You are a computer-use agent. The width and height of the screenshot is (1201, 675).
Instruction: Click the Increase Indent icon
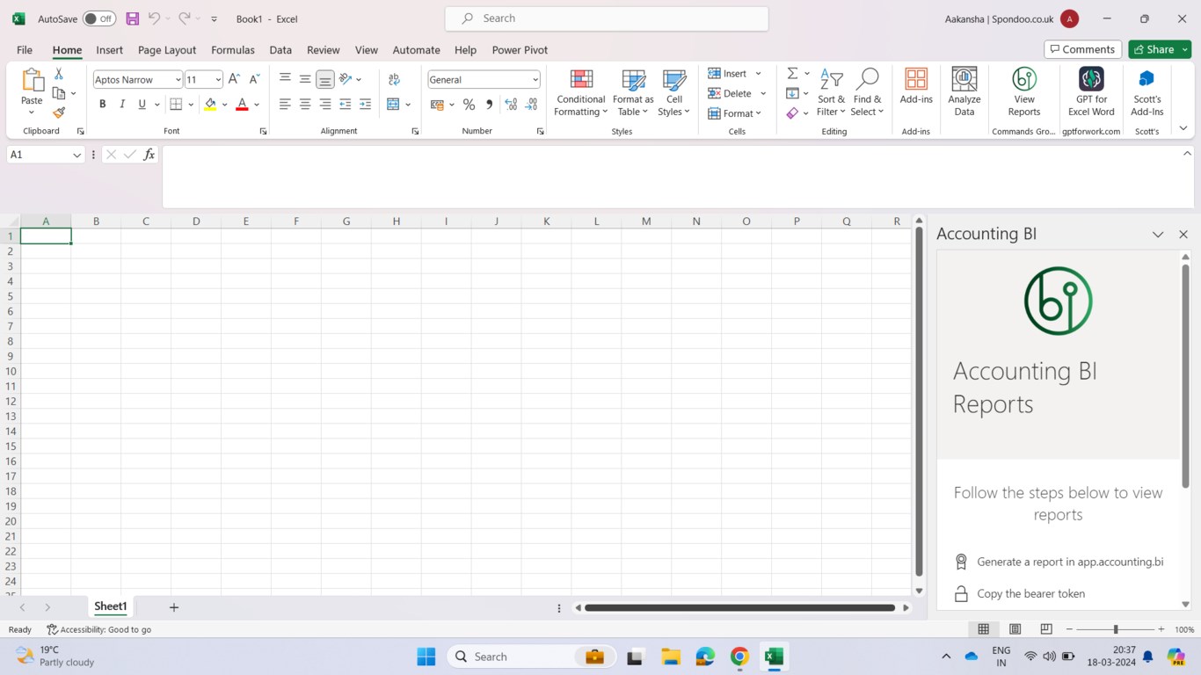pos(366,105)
